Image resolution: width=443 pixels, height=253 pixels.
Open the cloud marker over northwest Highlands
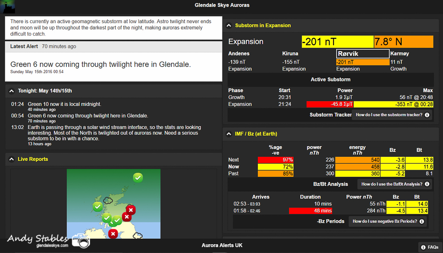(108, 201)
